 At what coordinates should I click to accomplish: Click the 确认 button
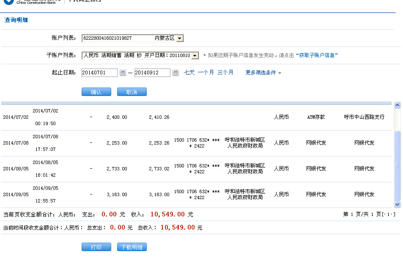[96, 92]
